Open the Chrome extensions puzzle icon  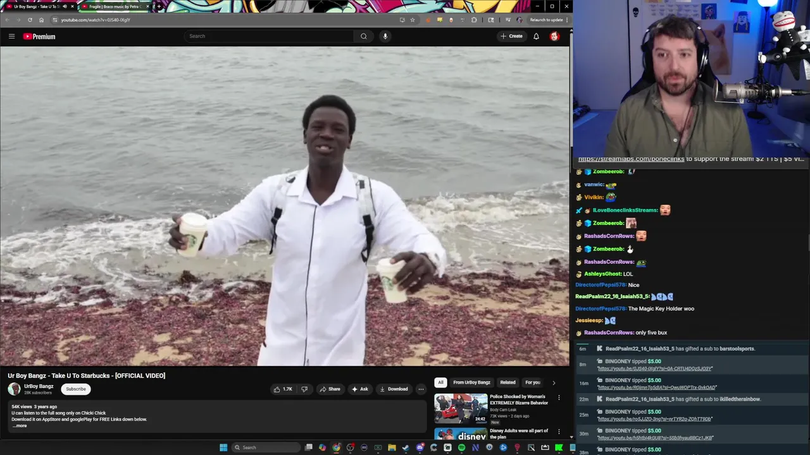click(x=474, y=20)
